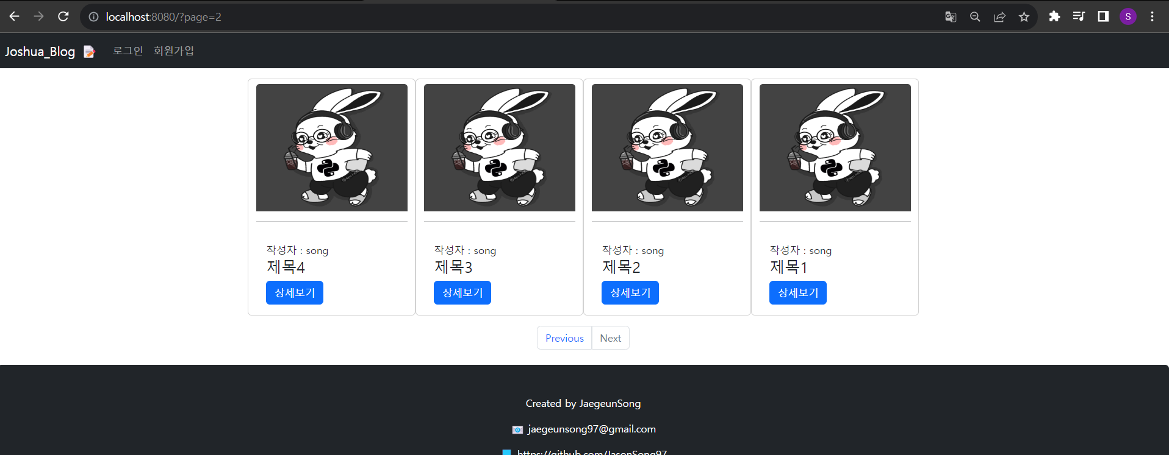1169x455 pixels.
Task: Go to Joshua_Blog home brand link
Action: pos(40,51)
